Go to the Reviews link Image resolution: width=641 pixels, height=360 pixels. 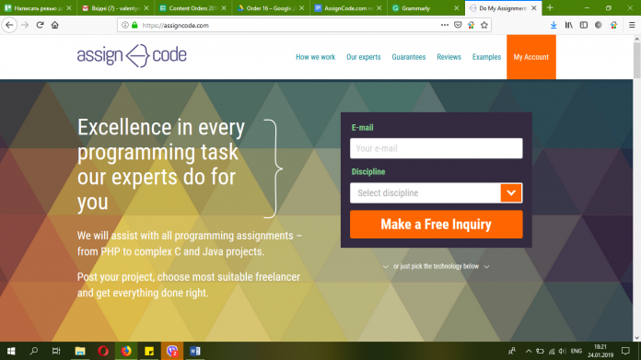tap(449, 57)
